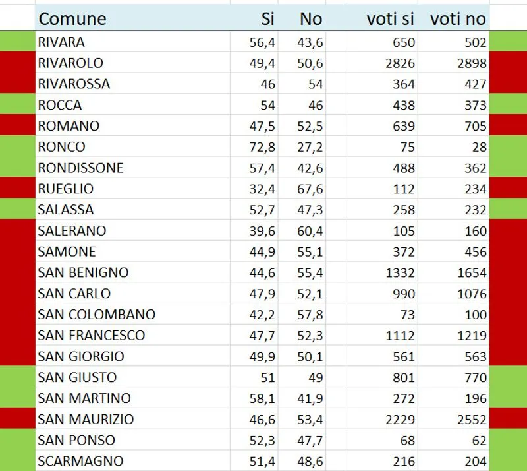The height and width of the screenshot is (471, 527).
Task: Select RIVAROLO's voti no value 2898
Action: (x=455, y=63)
